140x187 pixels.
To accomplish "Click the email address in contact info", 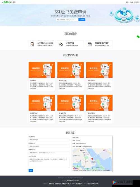I will [81, 143].
